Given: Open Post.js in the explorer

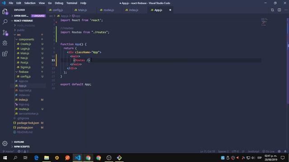Looking at the screenshot, I should point(28,63).
